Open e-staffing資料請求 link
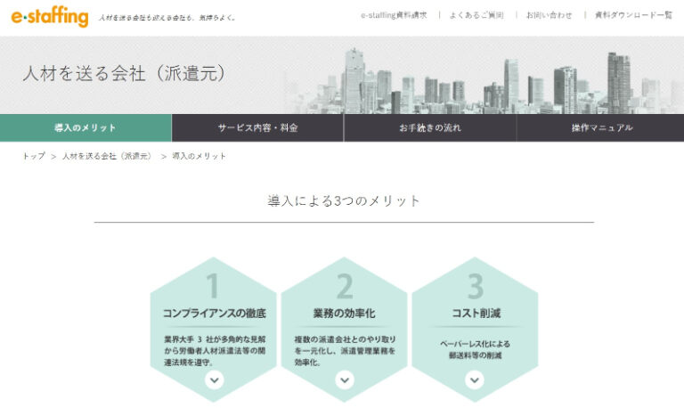 [x=394, y=15]
